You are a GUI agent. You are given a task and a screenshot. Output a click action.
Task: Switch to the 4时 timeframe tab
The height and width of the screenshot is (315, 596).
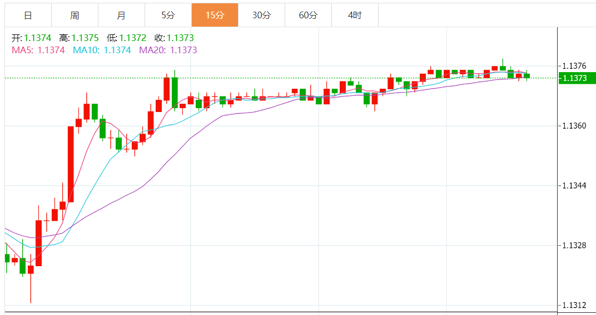point(355,15)
